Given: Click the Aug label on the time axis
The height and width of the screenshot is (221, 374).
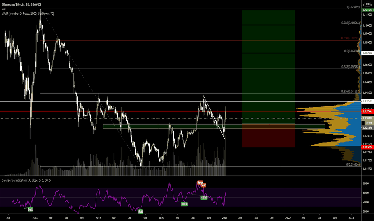Looking at the screenshot, I should (8, 218).
